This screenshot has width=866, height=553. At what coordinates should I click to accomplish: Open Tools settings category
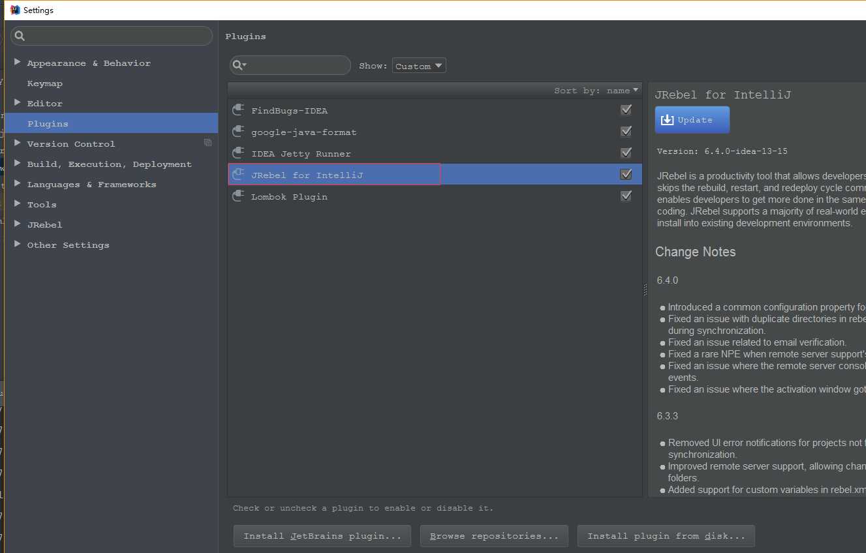point(42,205)
